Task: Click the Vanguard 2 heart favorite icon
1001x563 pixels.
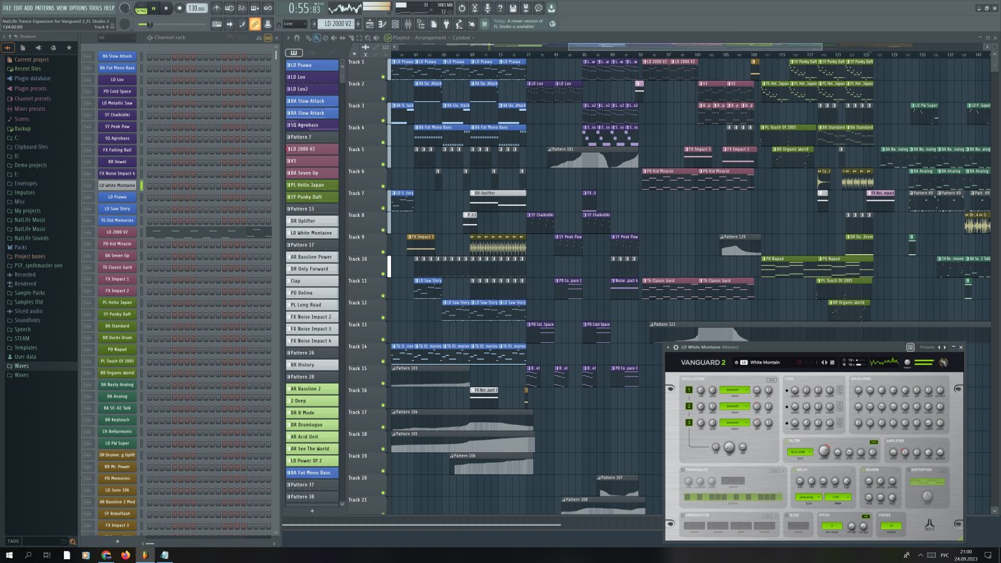Action: [x=799, y=363]
